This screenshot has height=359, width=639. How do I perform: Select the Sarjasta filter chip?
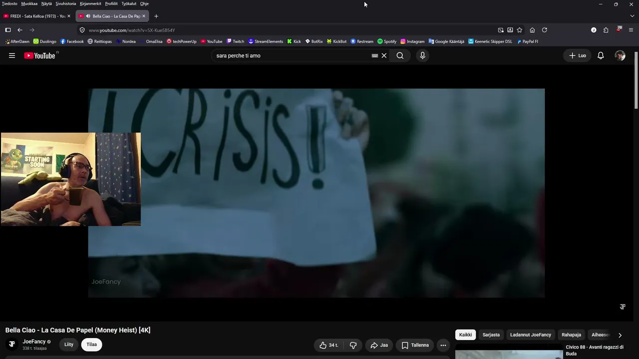pyautogui.click(x=491, y=335)
